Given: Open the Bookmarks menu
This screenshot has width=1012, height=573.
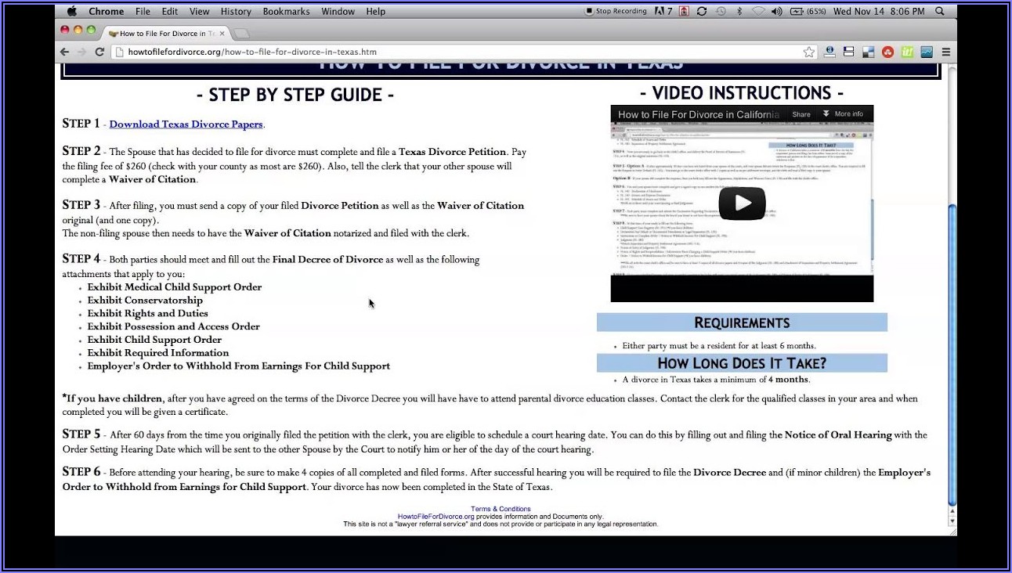Looking at the screenshot, I should point(287,11).
